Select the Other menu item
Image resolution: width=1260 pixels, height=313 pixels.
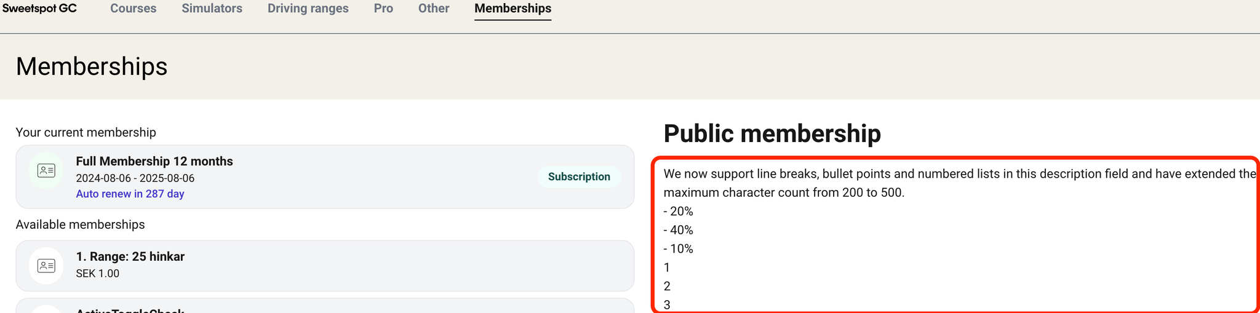(x=434, y=9)
